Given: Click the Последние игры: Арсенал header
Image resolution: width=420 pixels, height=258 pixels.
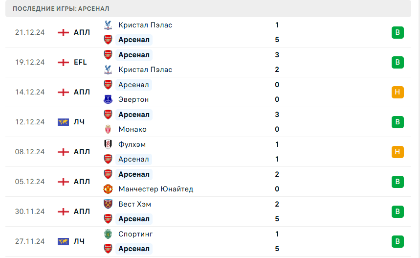Looking at the screenshot, I should tap(61, 9).
